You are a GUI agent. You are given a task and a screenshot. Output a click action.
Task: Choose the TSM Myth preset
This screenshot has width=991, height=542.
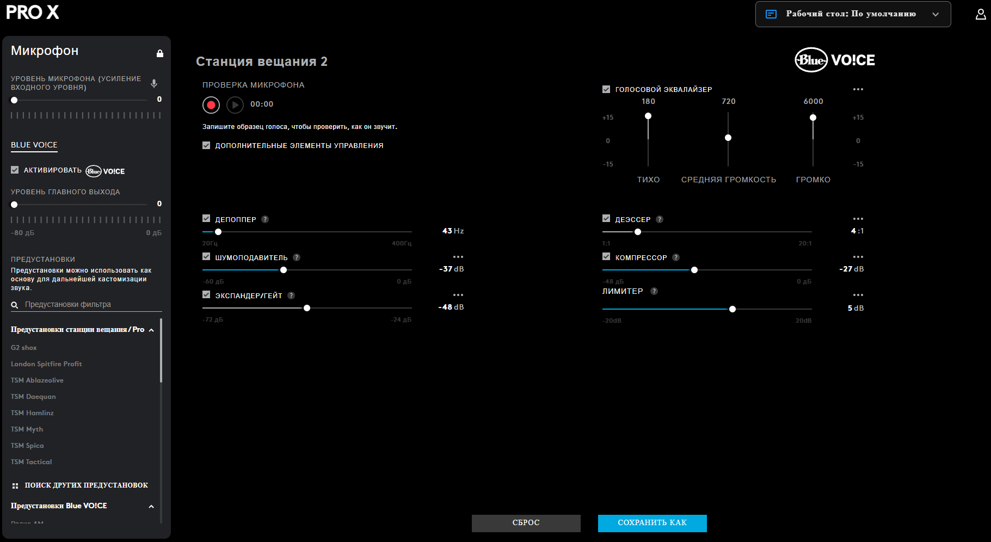point(27,429)
